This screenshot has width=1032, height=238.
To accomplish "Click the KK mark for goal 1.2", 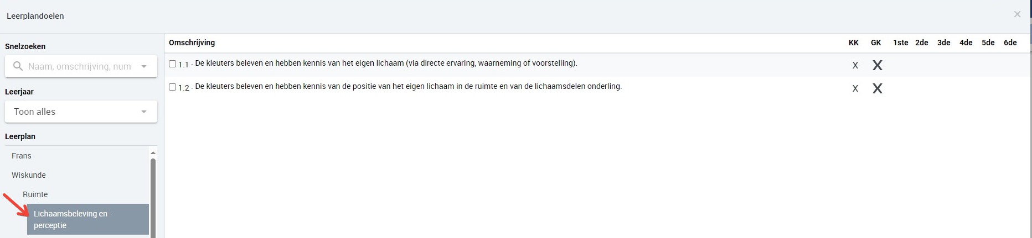I will coord(855,88).
